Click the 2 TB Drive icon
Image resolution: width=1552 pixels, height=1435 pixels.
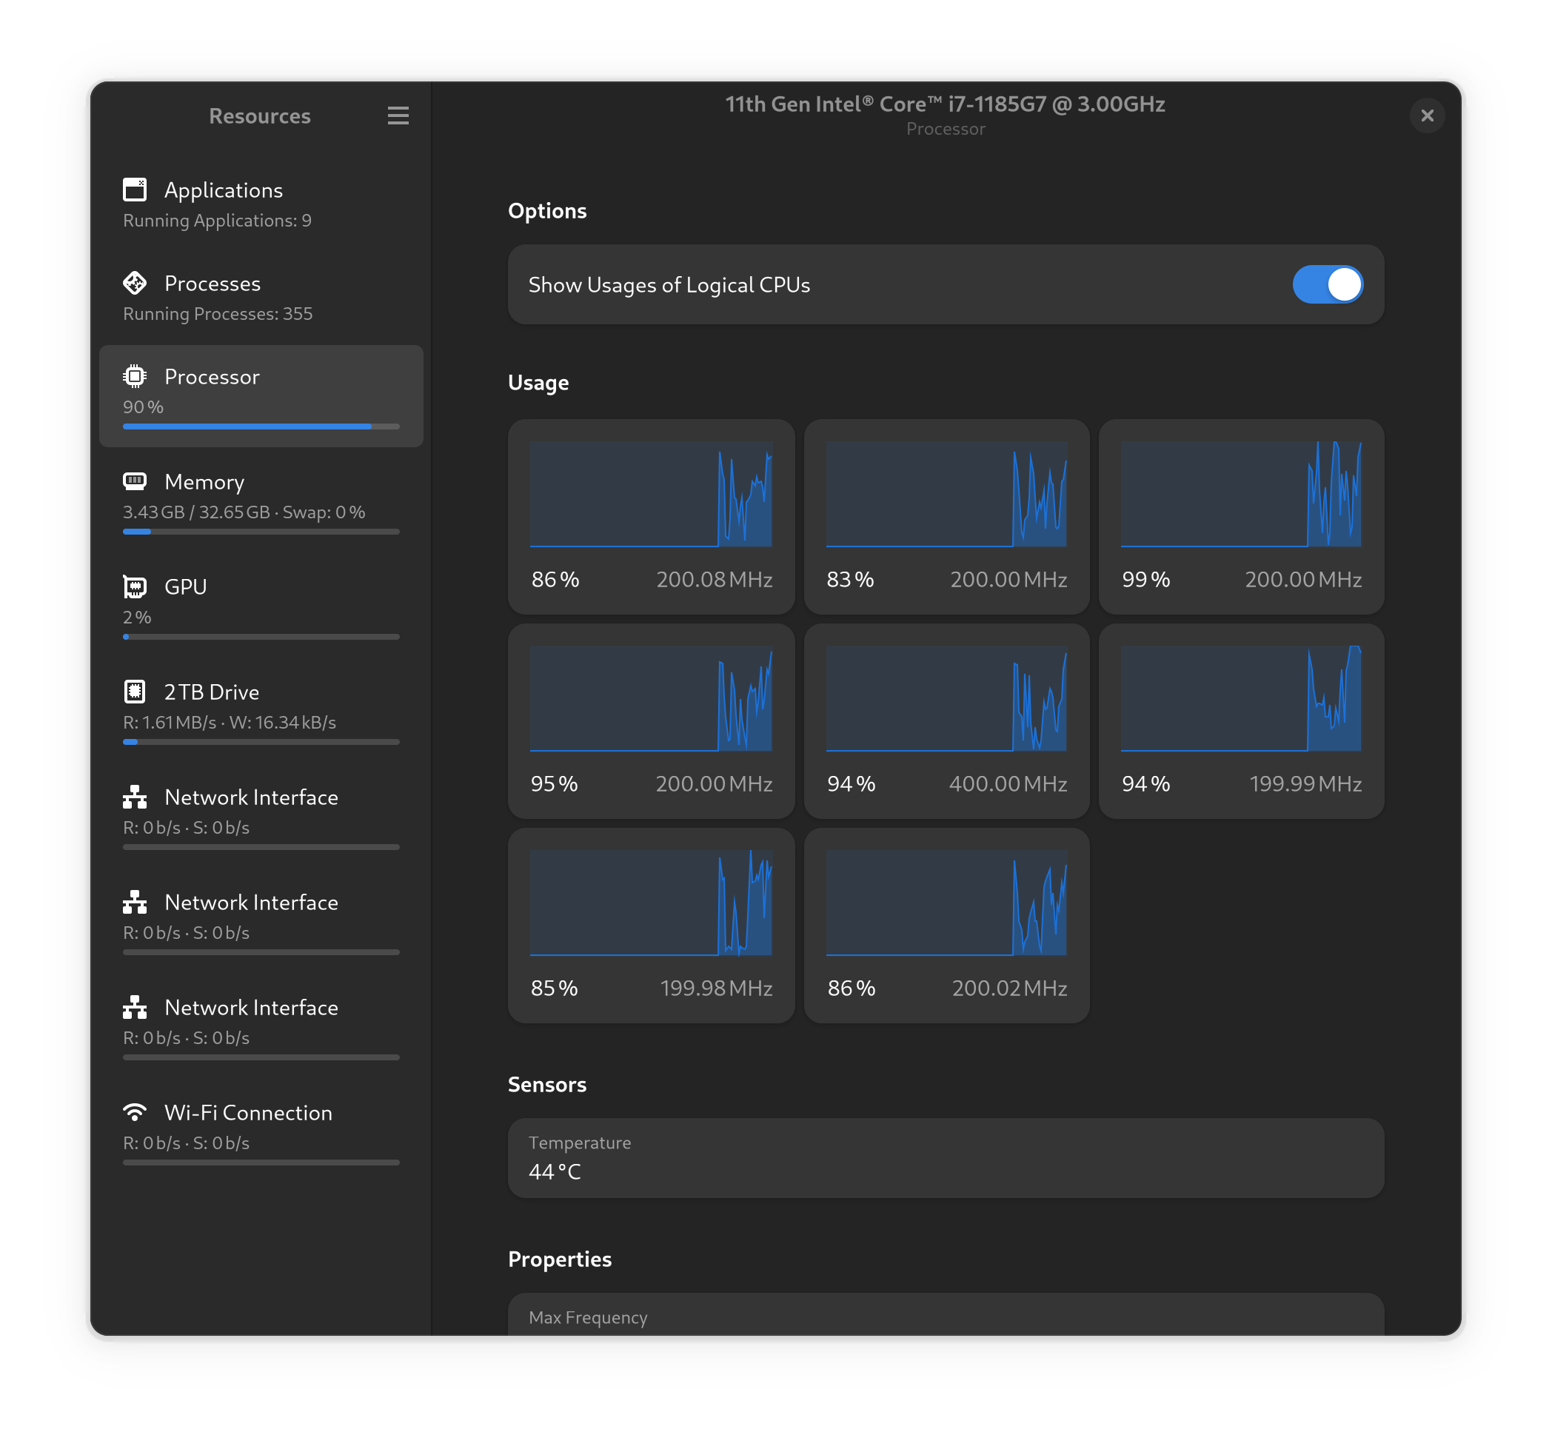(134, 691)
